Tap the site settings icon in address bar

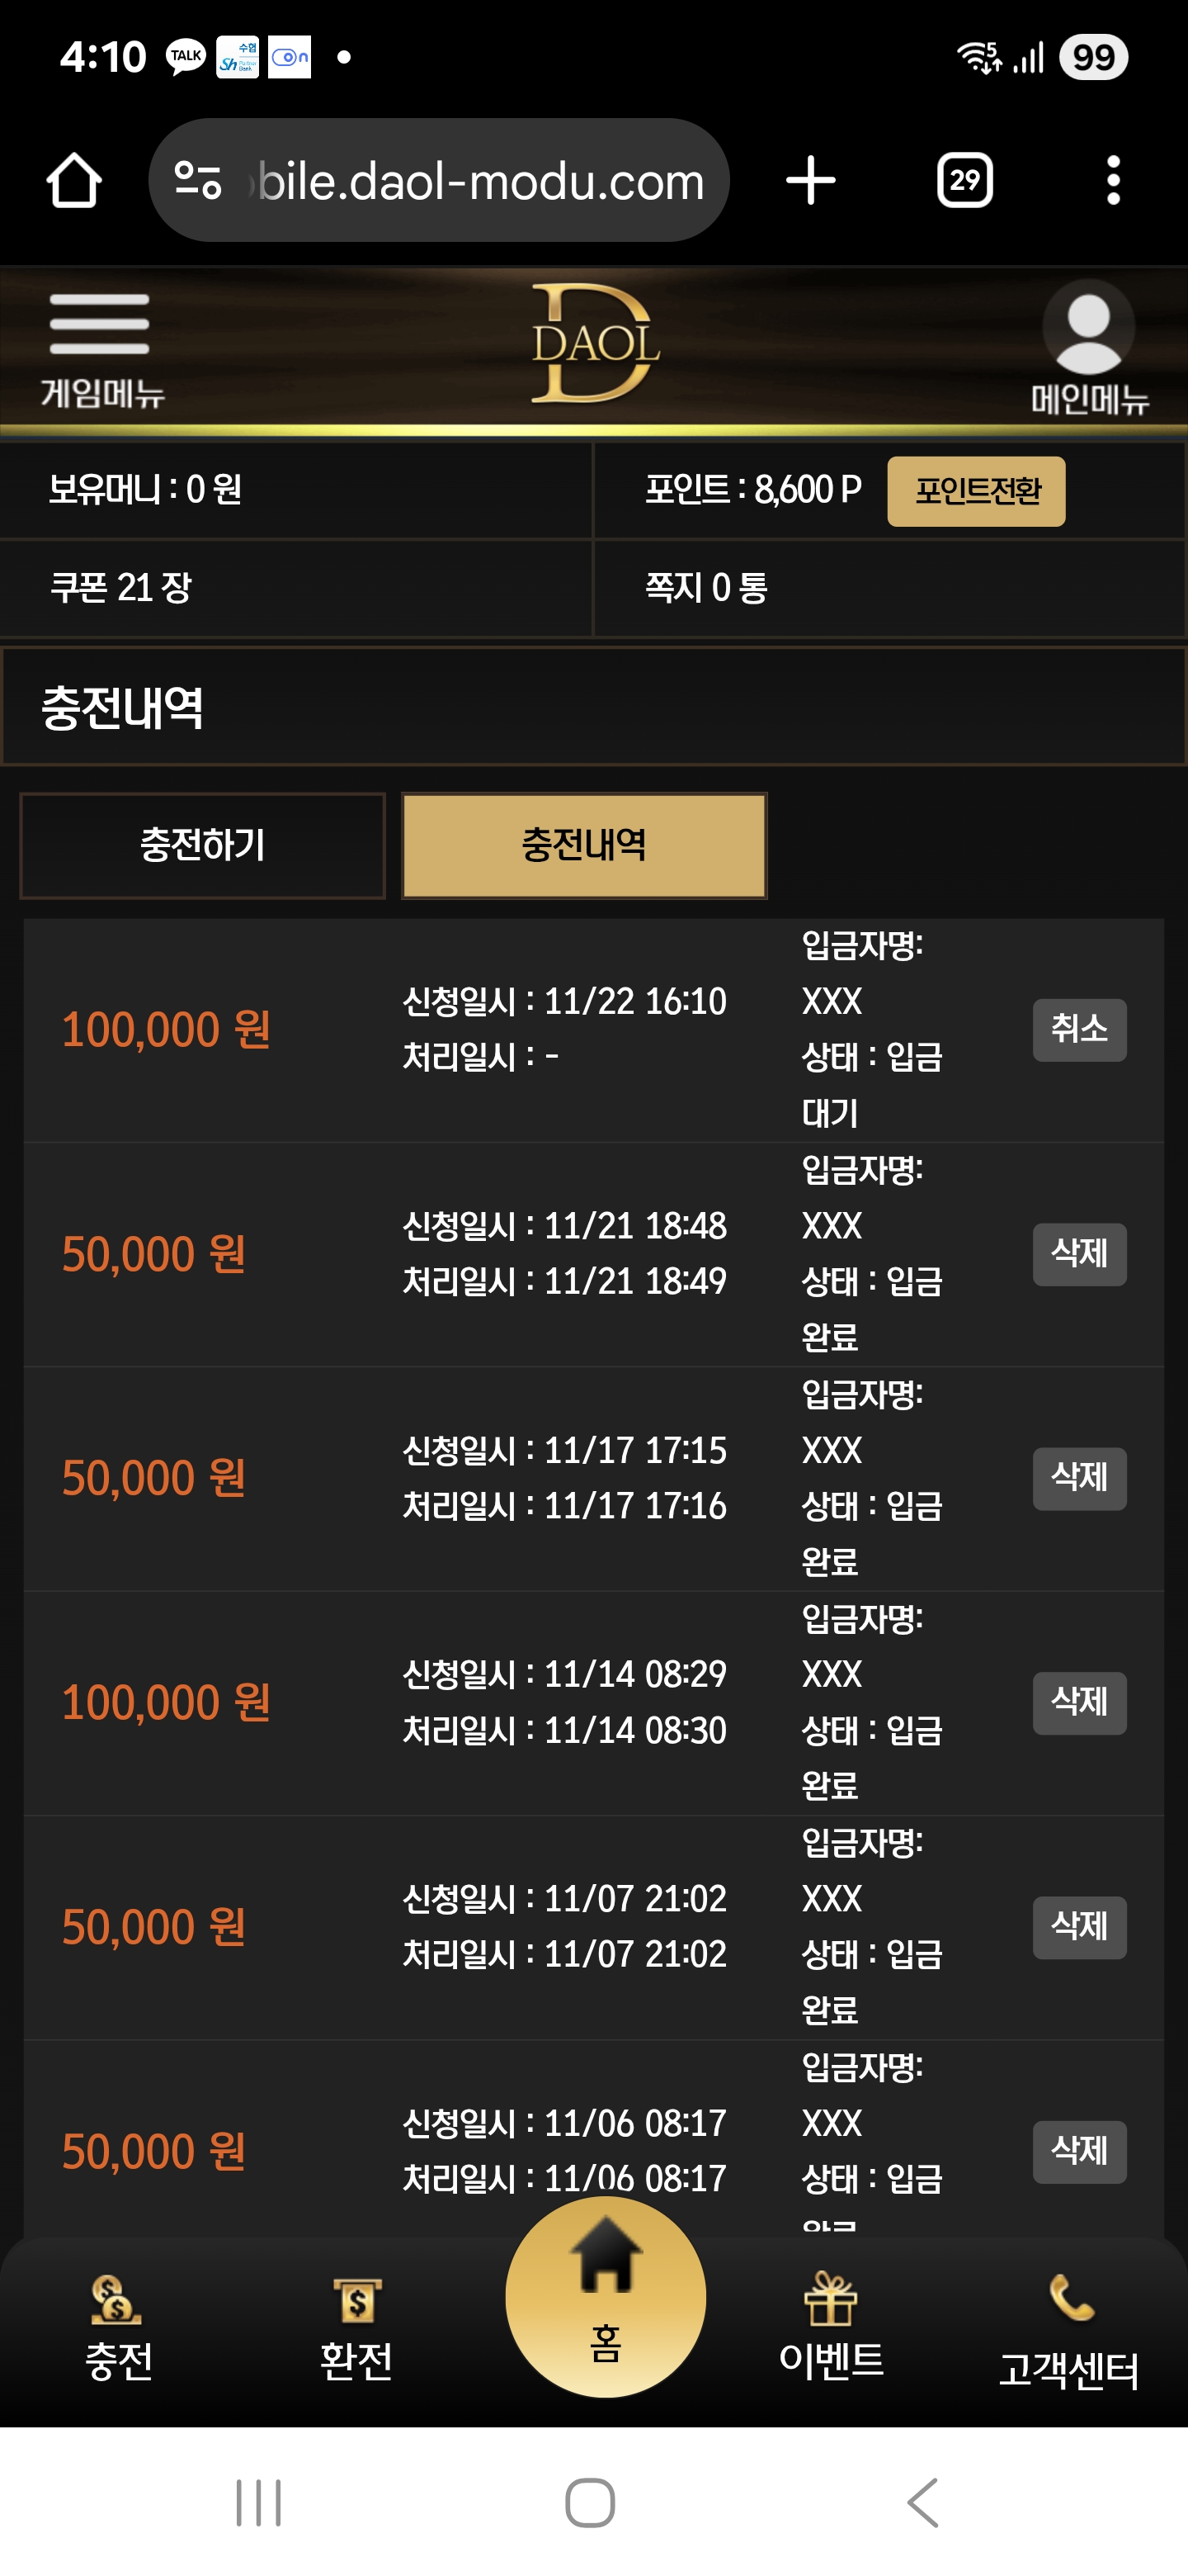click(x=198, y=181)
